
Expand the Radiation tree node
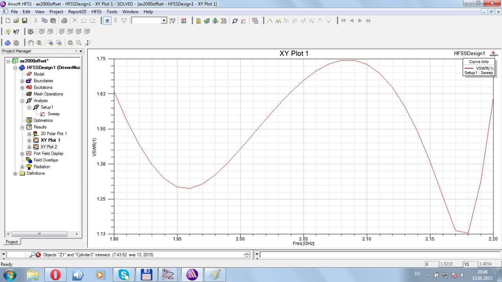click(22, 167)
